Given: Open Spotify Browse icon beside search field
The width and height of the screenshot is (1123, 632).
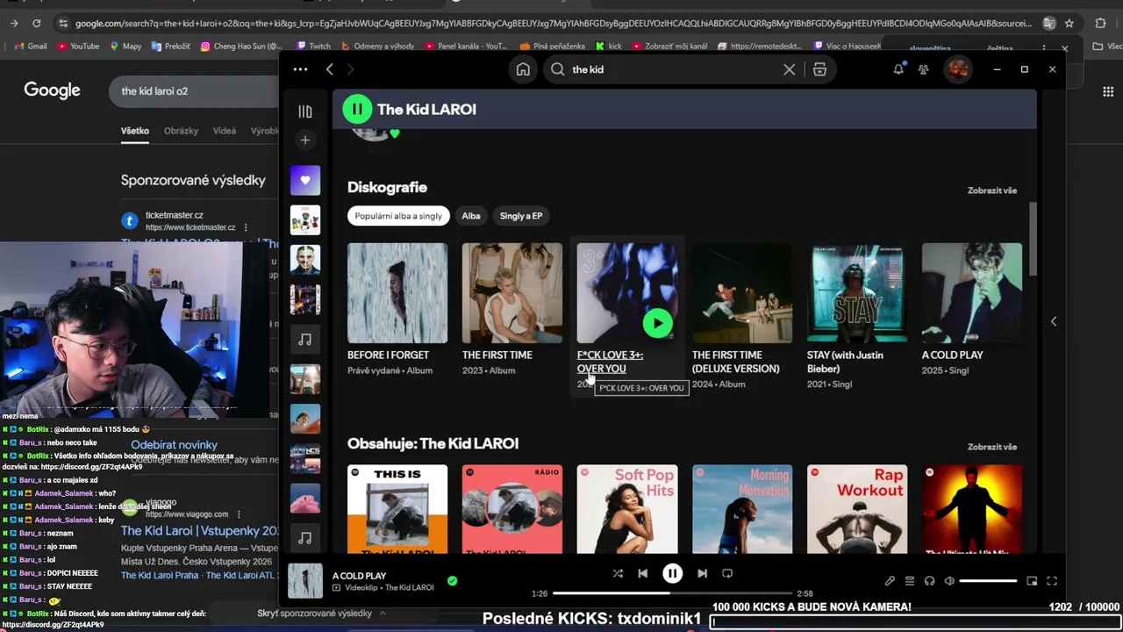Looking at the screenshot, I should pos(819,69).
